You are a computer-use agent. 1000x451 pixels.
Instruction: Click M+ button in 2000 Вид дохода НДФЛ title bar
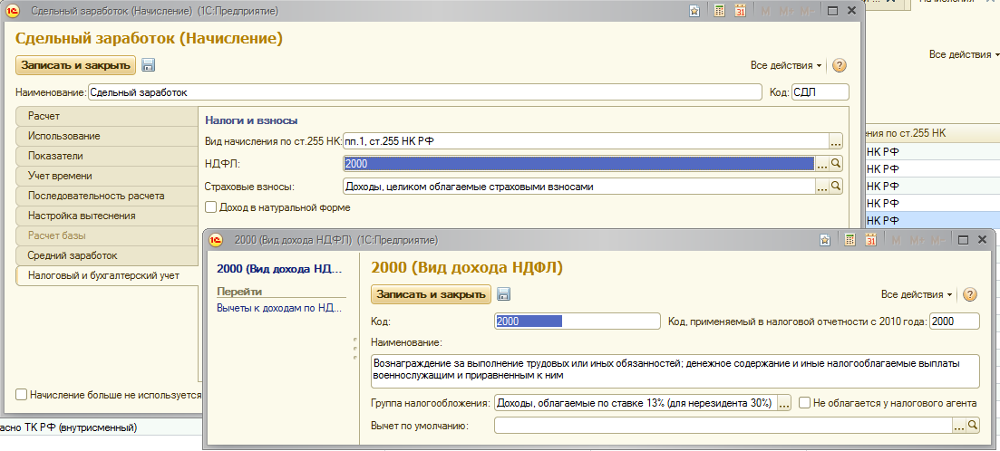pos(917,240)
